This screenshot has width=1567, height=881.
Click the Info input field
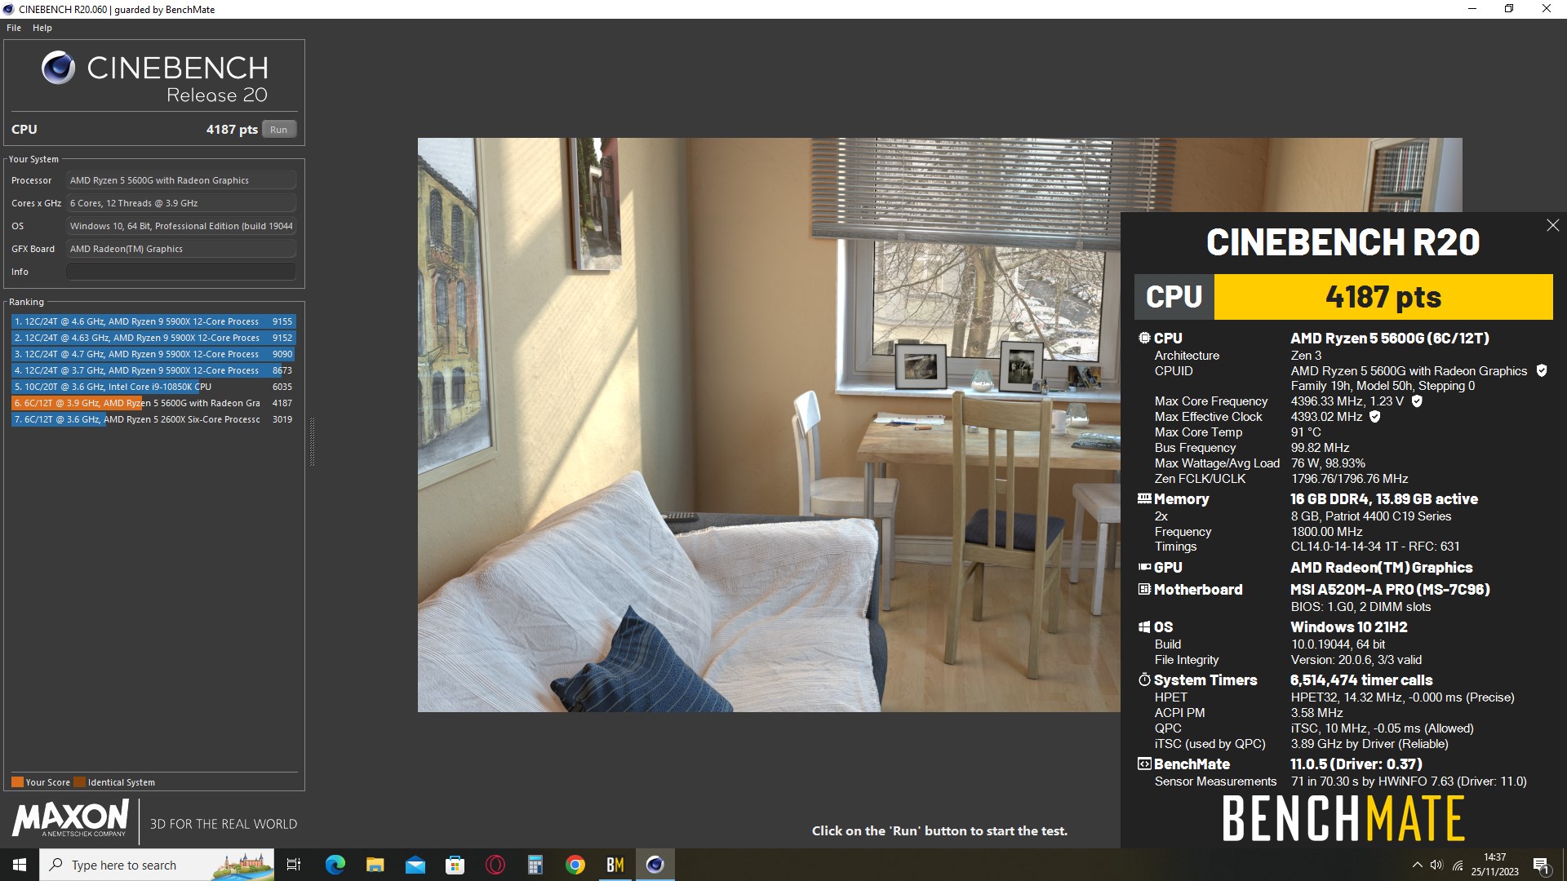[180, 272]
